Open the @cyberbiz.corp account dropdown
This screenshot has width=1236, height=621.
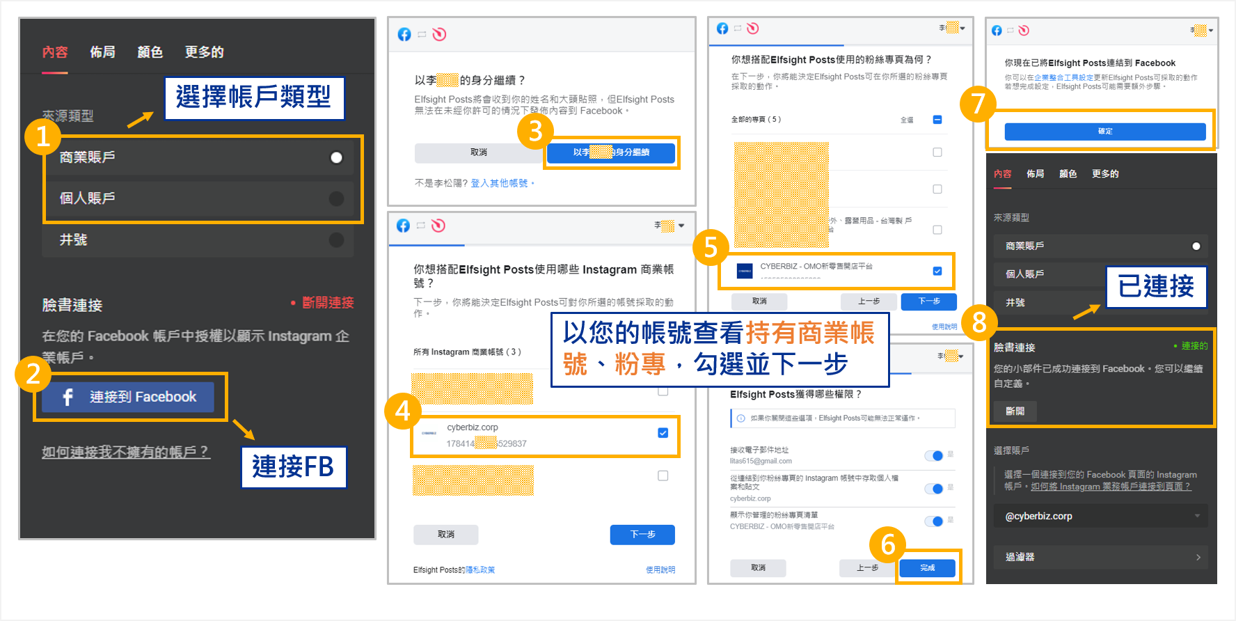pos(1102,516)
